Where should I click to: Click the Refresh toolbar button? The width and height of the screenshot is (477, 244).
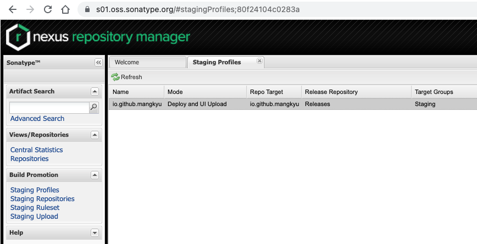point(126,77)
